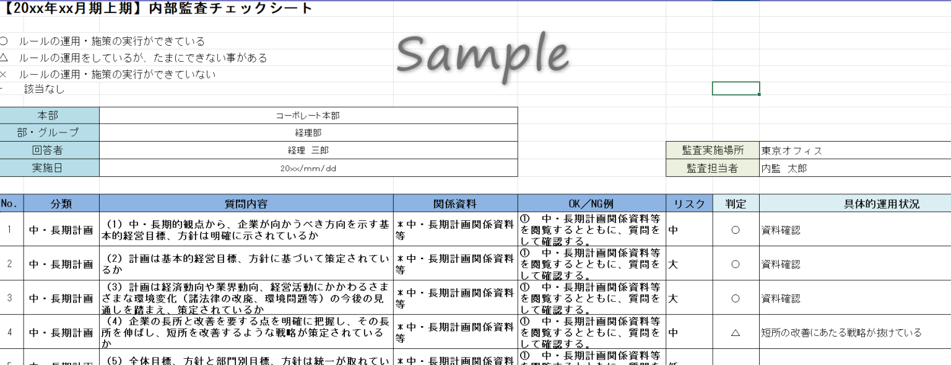Viewport: 951px width, 365px height.
Task: Select the 分類 column header
Action: (60, 204)
